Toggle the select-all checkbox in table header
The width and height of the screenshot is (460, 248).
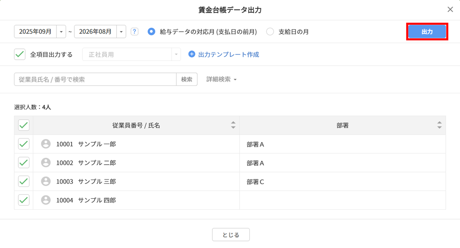point(24,125)
